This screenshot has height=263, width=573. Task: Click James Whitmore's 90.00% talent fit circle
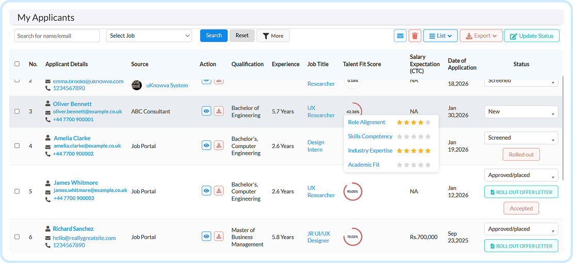tap(353, 191)
